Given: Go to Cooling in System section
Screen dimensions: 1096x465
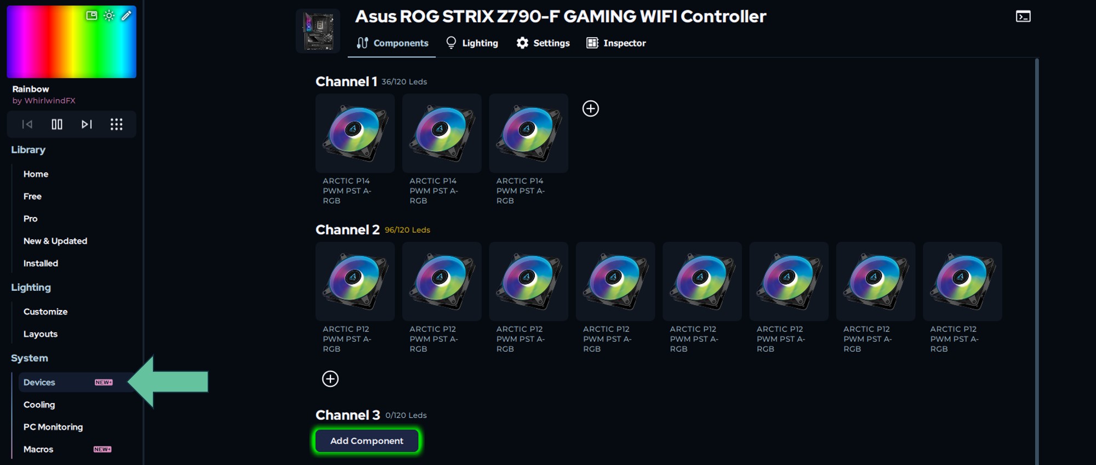Looking at the screenshot, I should [x=39, y=405].
